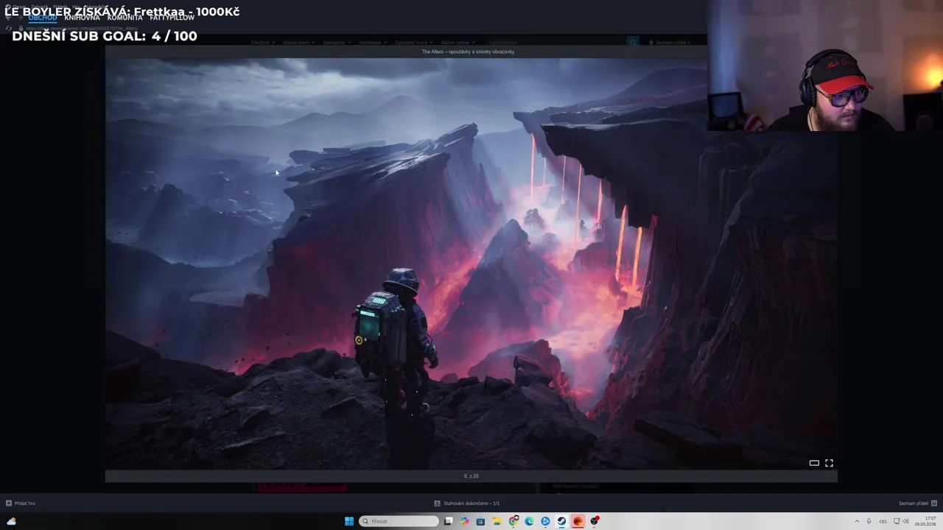
Task: Click the '6 z 26' screenshot counter
Action: click(x=471, y=476)
